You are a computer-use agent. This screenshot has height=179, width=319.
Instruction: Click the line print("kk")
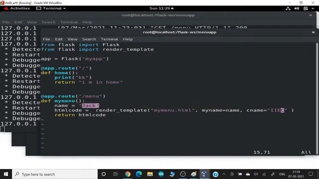[73, 78]
